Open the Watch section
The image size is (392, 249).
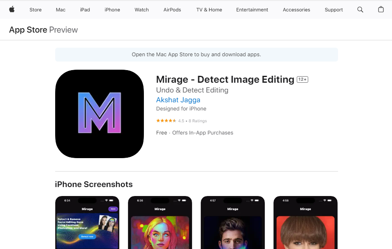tap(141, 10)
